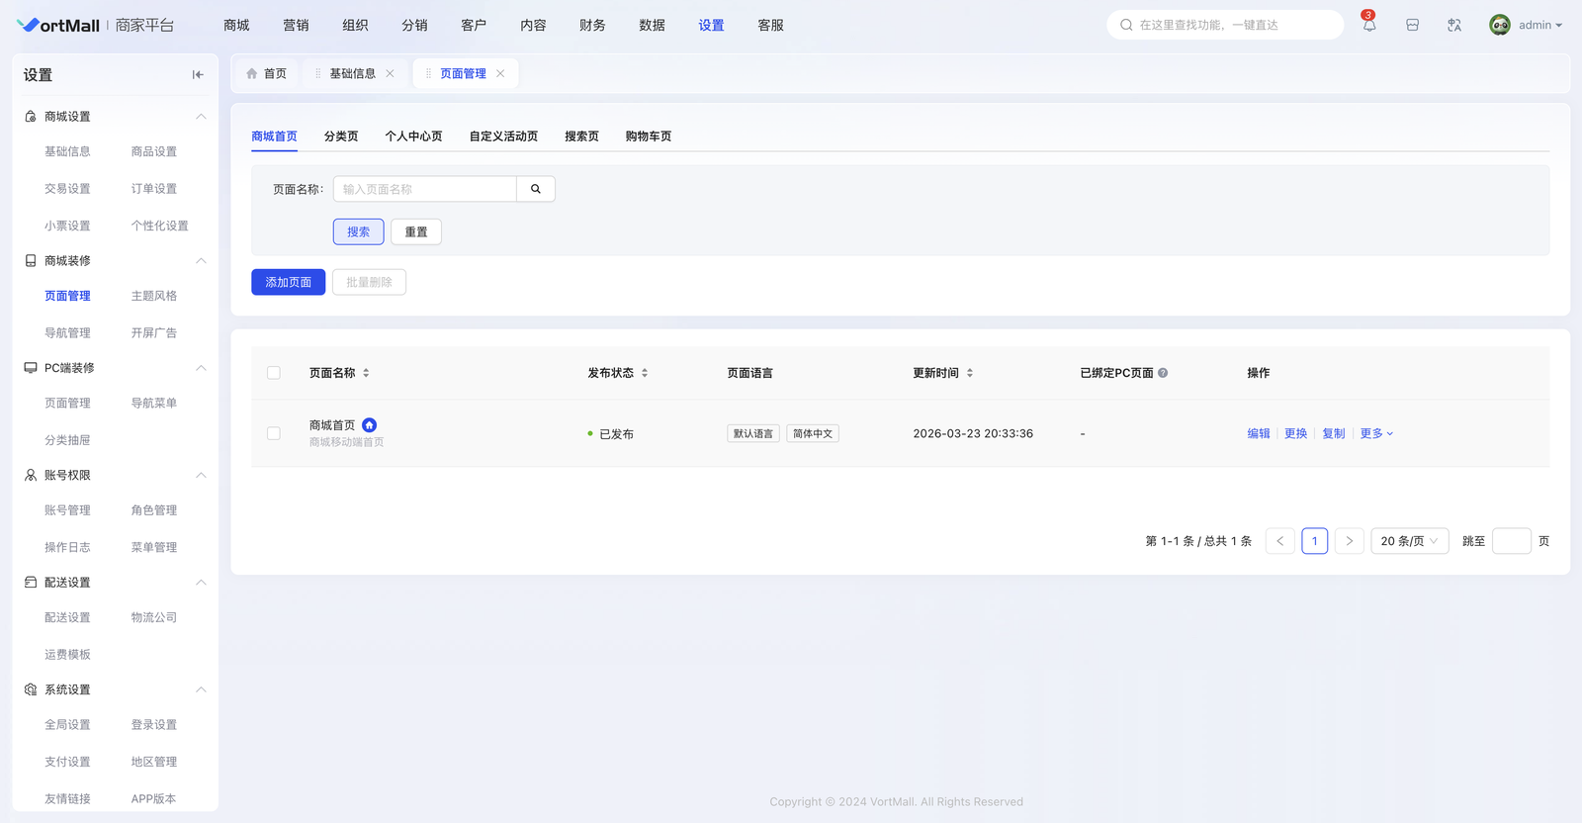Collapse the 商城设置 sidebar group

pos(201,117)
